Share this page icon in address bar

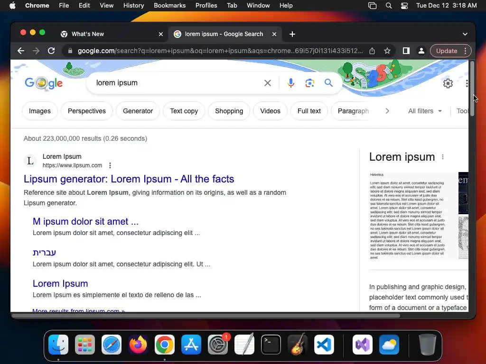[x=372, y=51]
